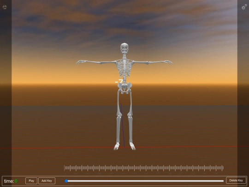This screenshot has width=249, height=187.
Task: Click the white time slider track
Action: [145, 181]
